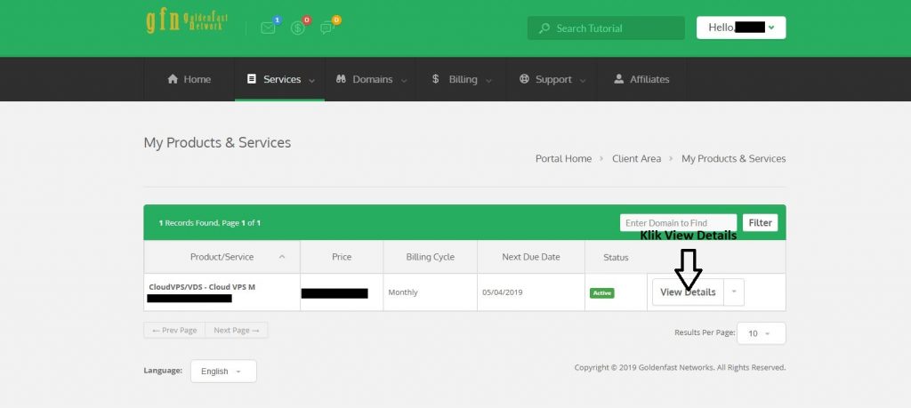911x408 pixels.
Task: Open the English language selector
Action: (x=223, y=371)
